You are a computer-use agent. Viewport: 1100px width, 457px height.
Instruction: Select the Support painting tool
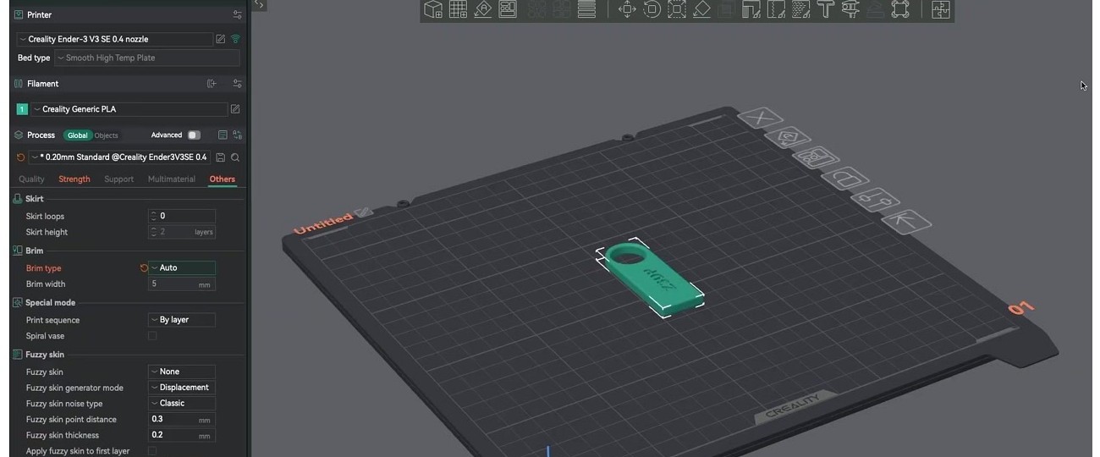(x=751, y=9)
